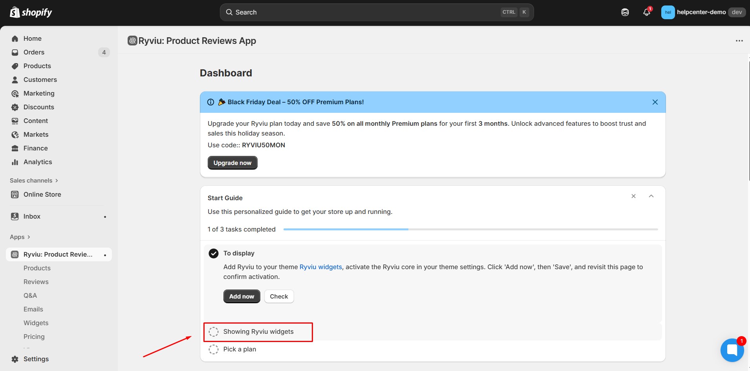Click the Search input field
750x371 pixels.
coord(365,13)
